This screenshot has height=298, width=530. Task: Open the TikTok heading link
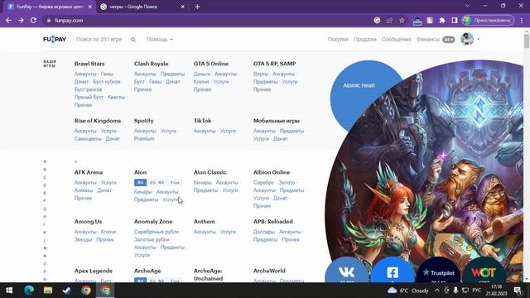[202, 121]
